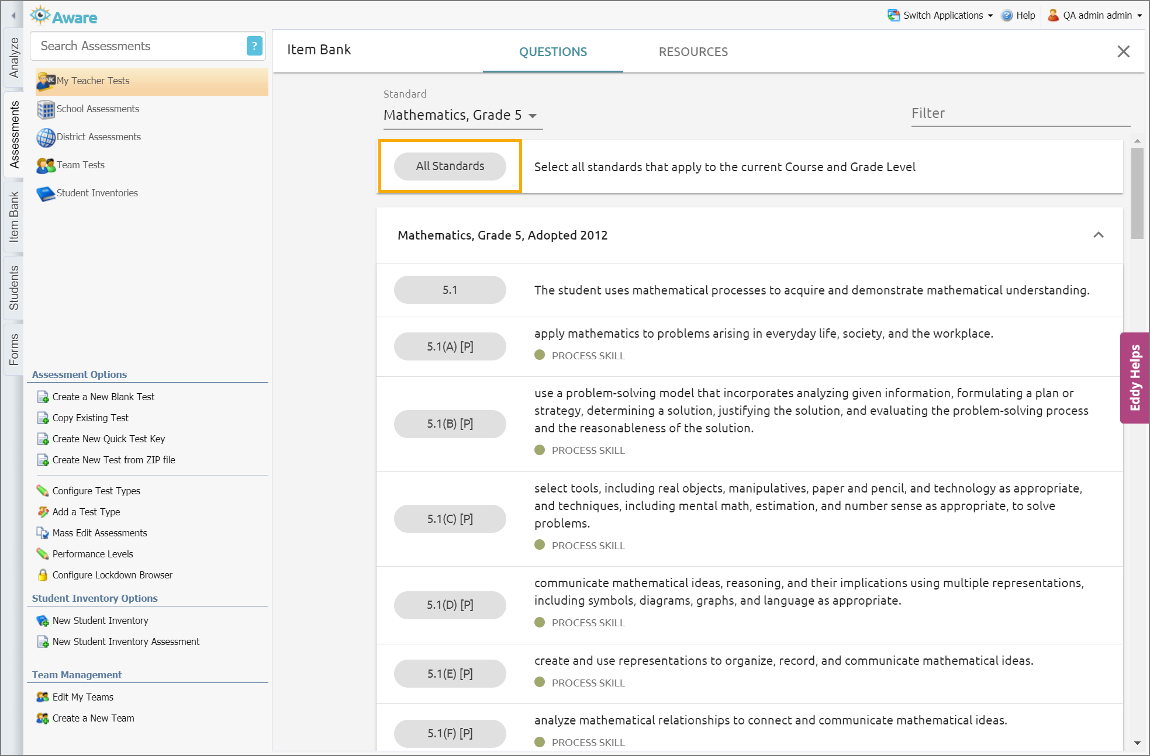Click the Add a Test Type icon
Screen dimensions: 1150x756
coord(43,512)
